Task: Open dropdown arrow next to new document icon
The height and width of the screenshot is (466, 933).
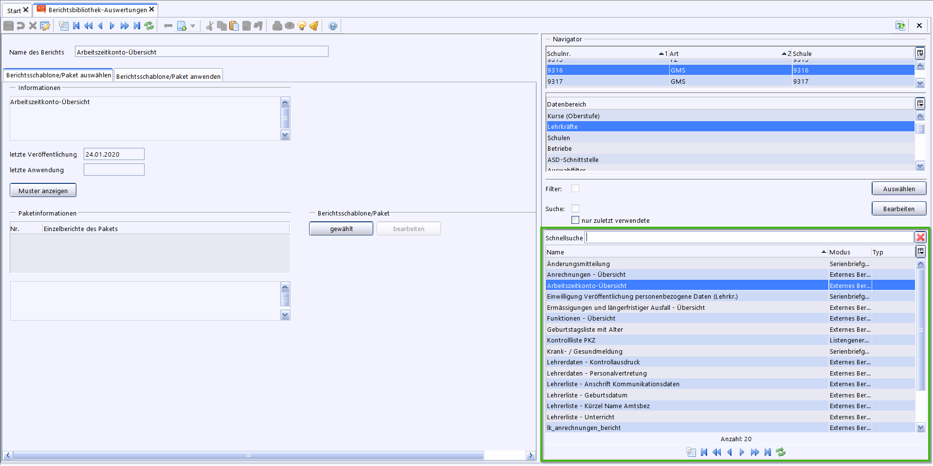Action: (x=193, y=26)
